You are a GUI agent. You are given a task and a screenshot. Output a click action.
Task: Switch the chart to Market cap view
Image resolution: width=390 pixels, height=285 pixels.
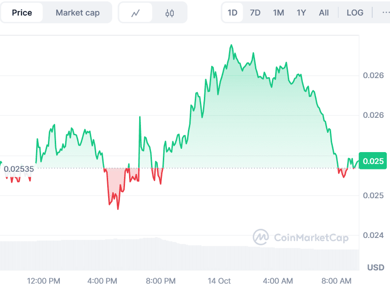pos(77,12)
